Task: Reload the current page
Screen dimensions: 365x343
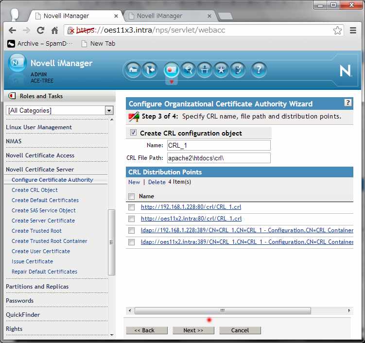Action: [x=40, y=30]
